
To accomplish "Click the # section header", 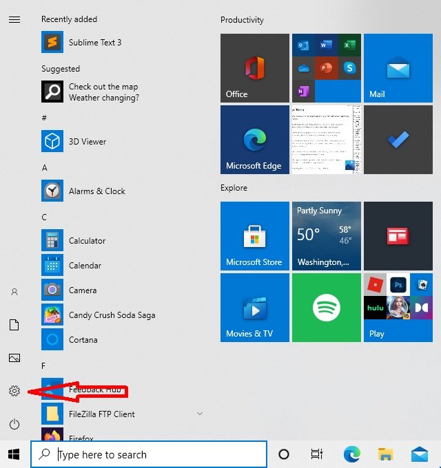I will point(44,118).
